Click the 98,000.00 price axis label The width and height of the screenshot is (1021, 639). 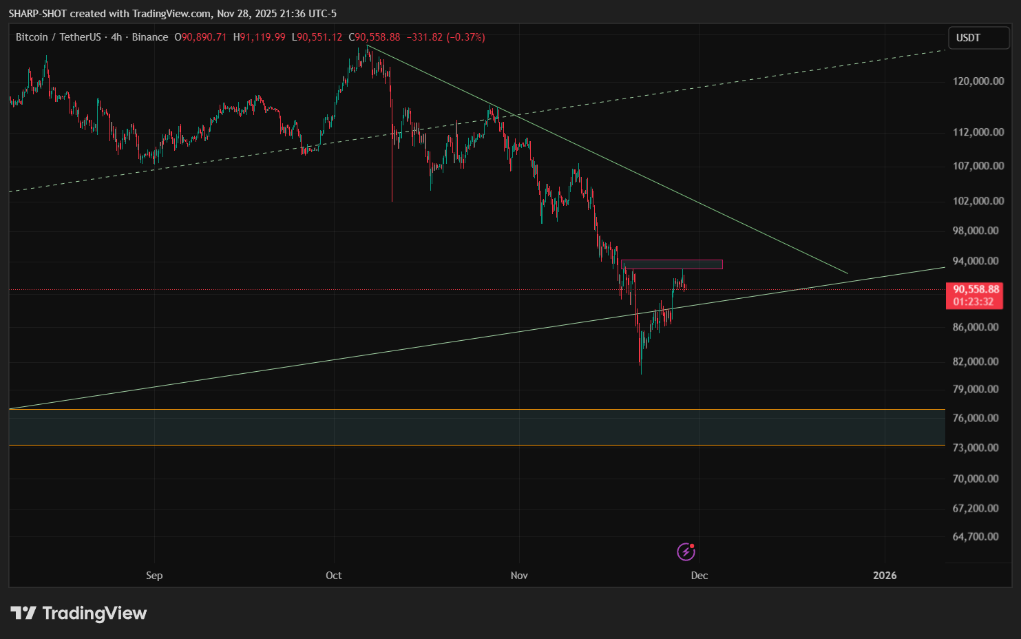(976, 231)
